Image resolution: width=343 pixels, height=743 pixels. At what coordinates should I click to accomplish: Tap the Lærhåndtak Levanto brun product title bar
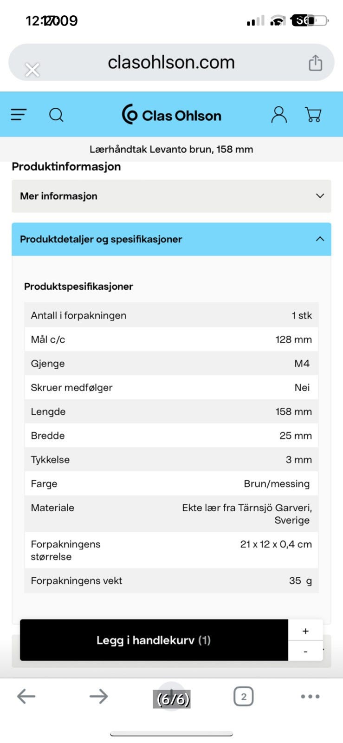click(171, 150)
